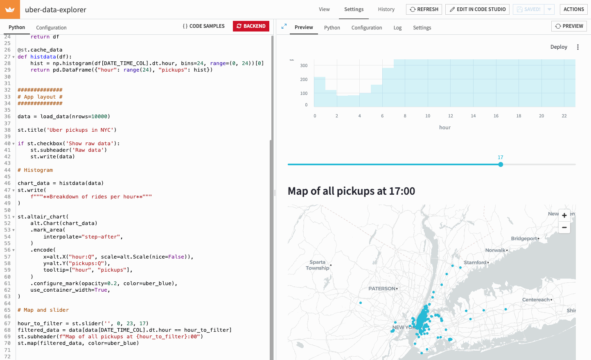This screenshot has height=360, width=591.
Task: Zoom out on the pickups map
Action: (564, 227)
